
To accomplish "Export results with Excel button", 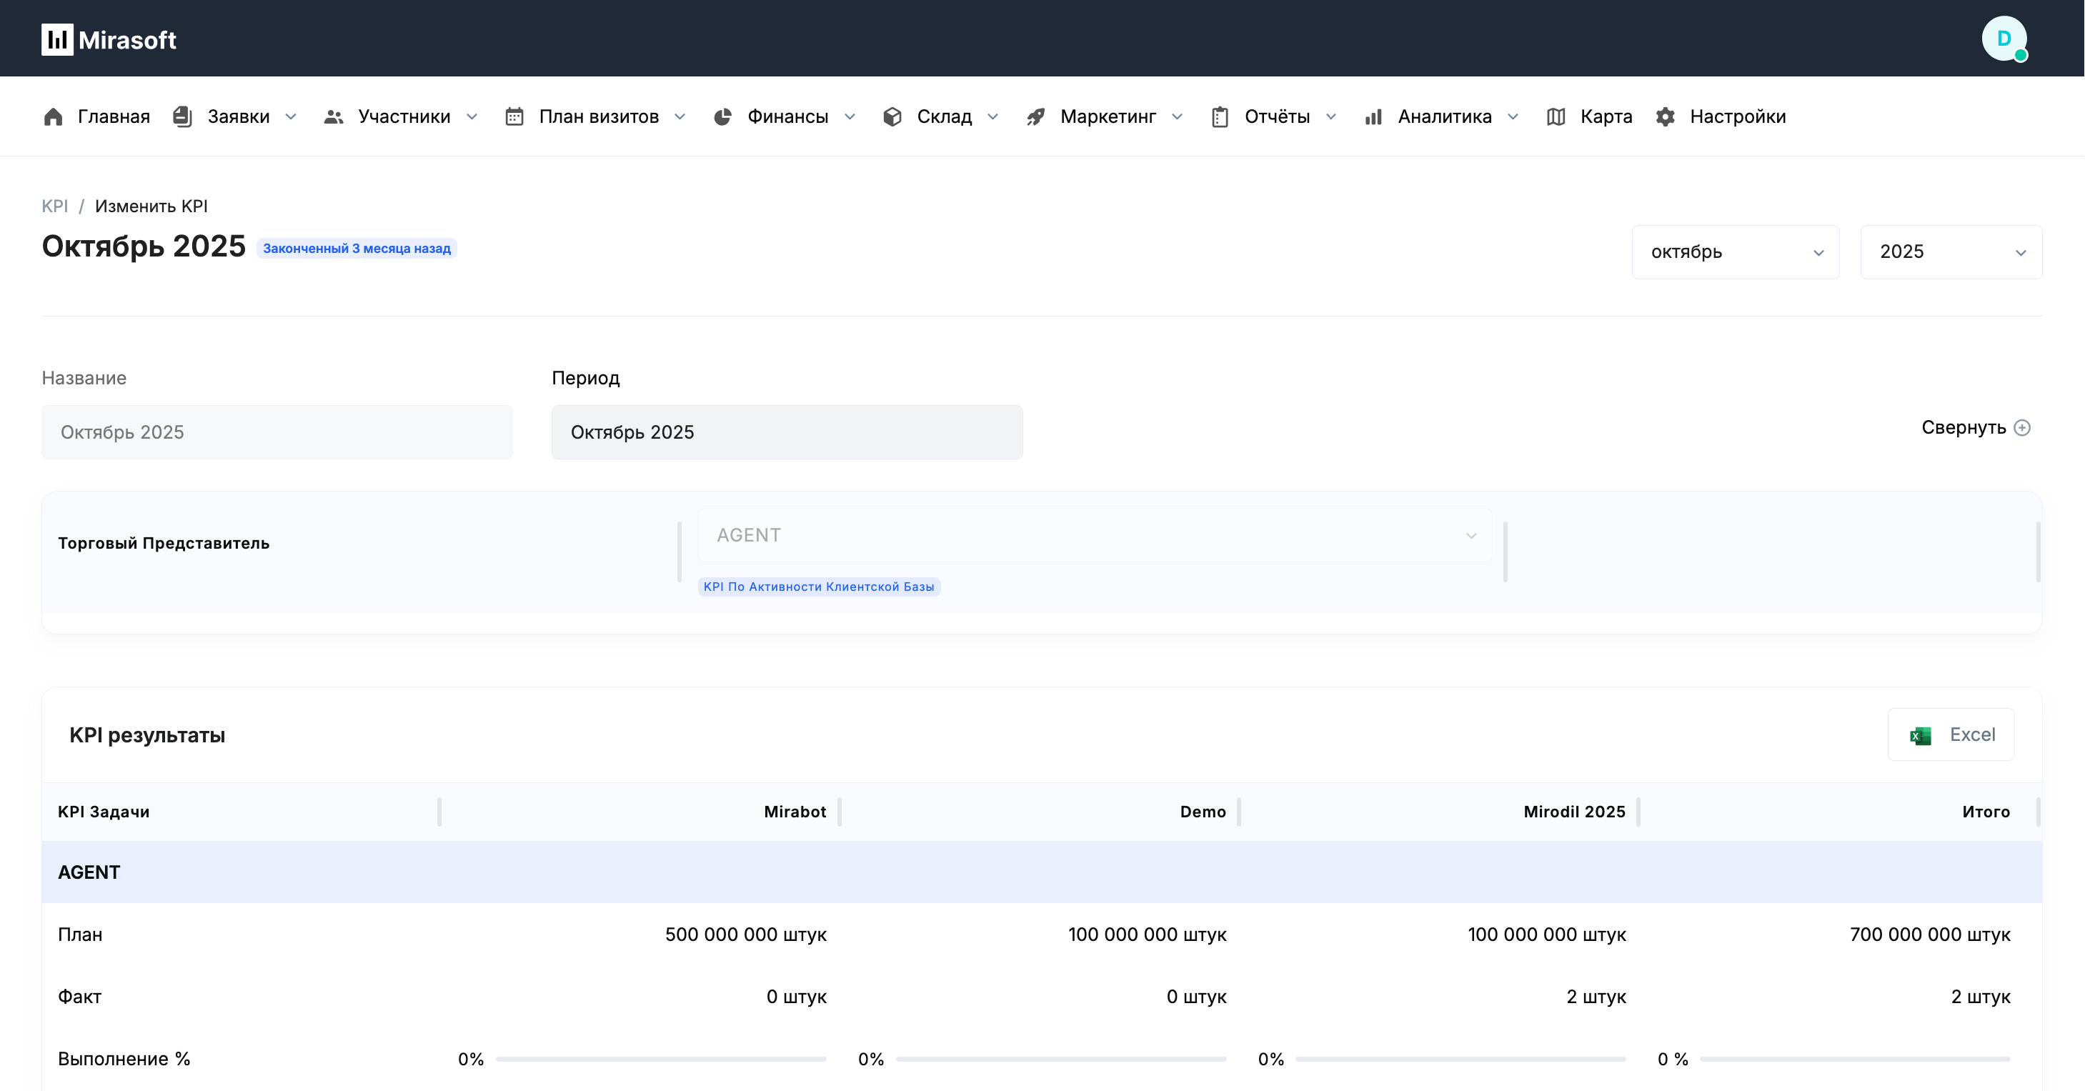I will (x=1951, y=734).
